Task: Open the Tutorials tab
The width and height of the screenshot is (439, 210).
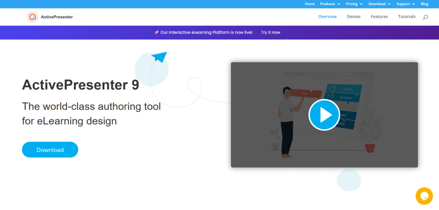Action: pyautogui.click(x=407, y=17)
